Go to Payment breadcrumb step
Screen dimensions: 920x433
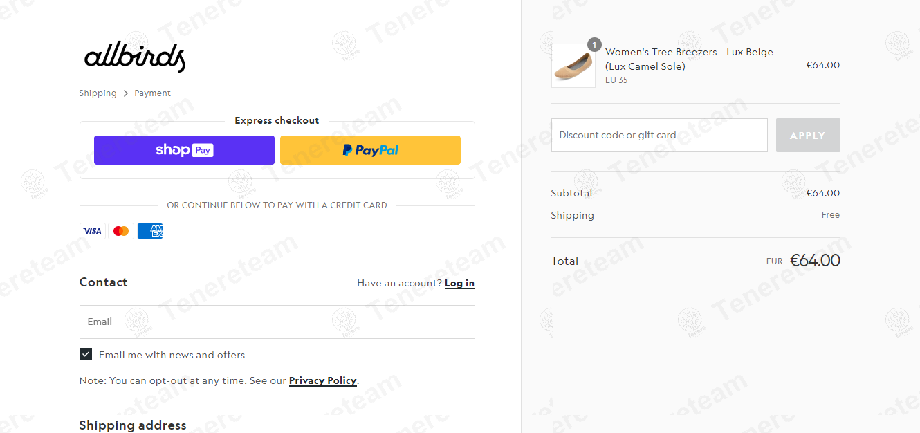click(x=152, y=93)
